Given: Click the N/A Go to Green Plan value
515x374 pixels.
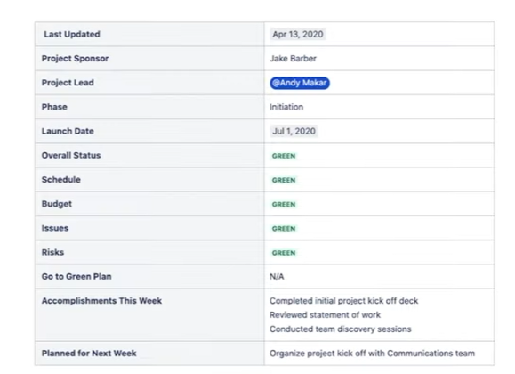Looking at the screenshot, I should (x=277, y=277).
